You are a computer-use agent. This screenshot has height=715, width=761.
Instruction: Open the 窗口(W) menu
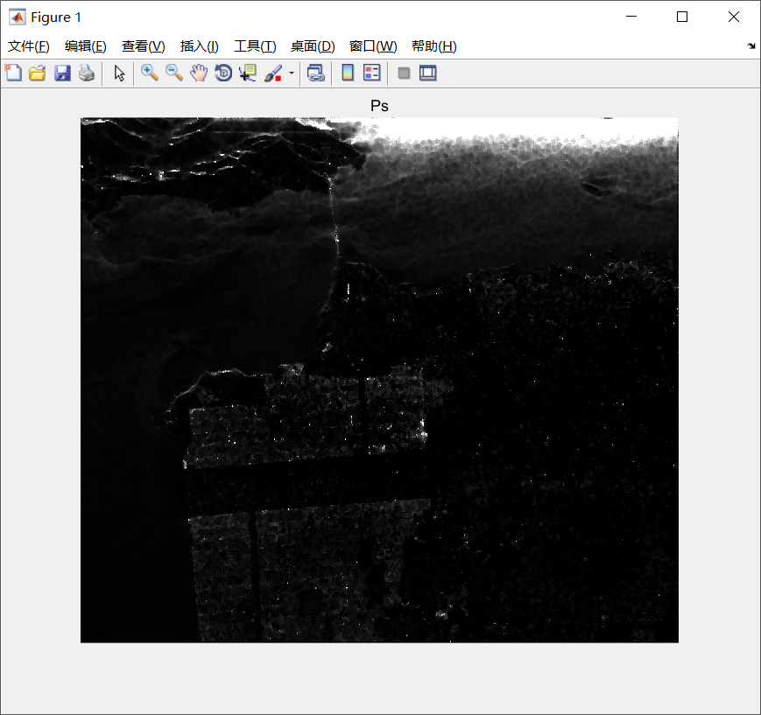tap(373, 46)
